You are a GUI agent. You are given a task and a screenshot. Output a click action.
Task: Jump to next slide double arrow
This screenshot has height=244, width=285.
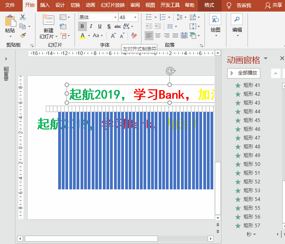click(218, 232)
